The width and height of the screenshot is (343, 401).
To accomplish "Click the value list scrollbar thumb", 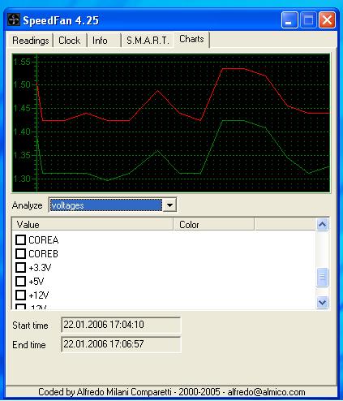I will pyautogui.click(x=322, y=277).
